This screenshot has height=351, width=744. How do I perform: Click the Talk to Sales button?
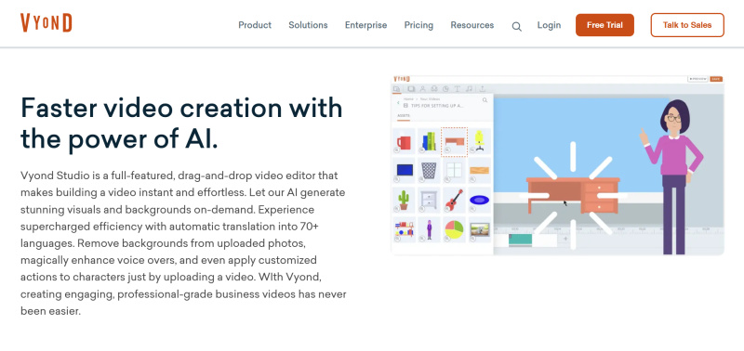687,25
